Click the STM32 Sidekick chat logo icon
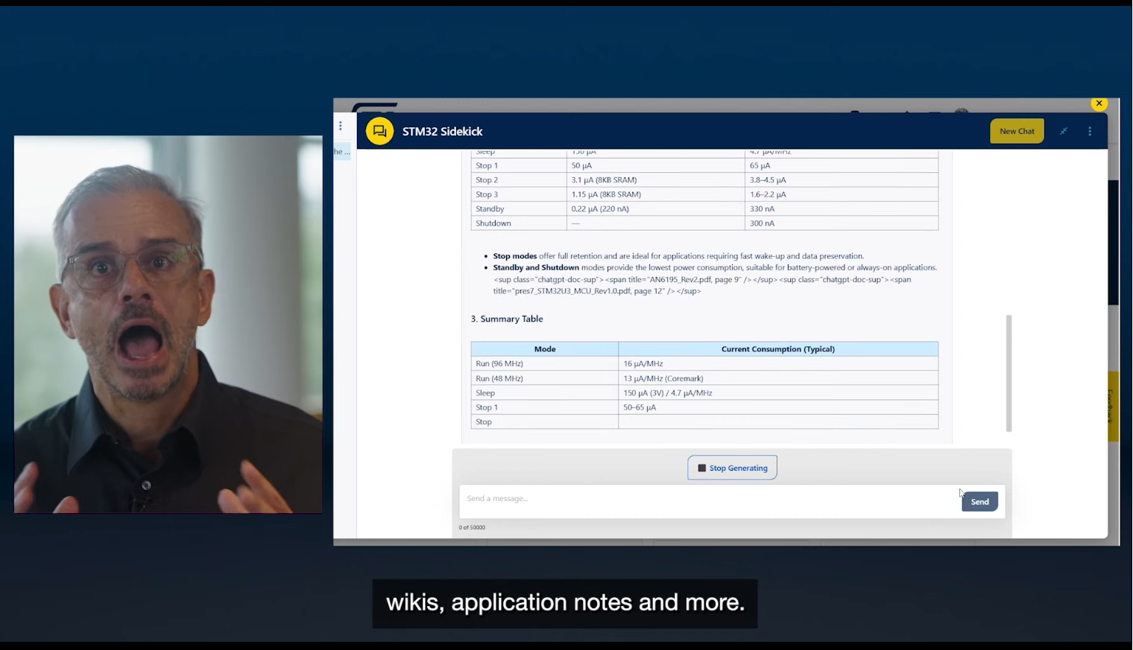This screenshot has height=650, width=1133. [x=379, y=131]
